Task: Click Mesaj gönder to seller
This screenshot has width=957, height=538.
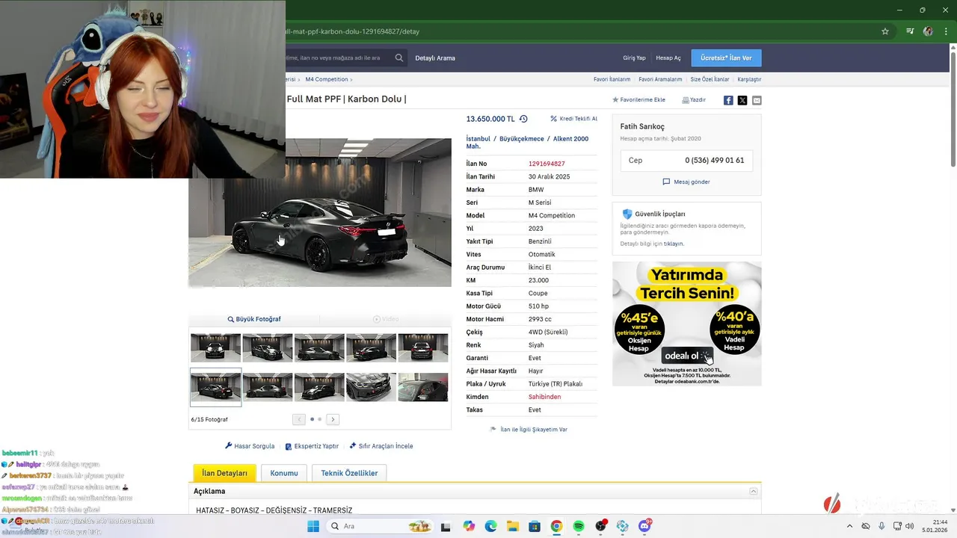Action: [x=686, y=182]
